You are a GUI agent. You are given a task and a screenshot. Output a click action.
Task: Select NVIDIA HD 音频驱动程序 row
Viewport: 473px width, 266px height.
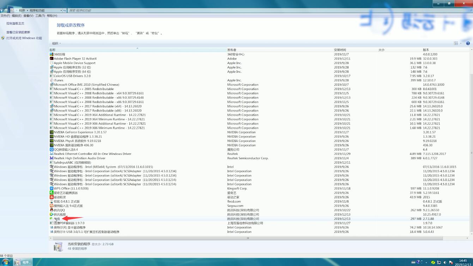point(260,137)
